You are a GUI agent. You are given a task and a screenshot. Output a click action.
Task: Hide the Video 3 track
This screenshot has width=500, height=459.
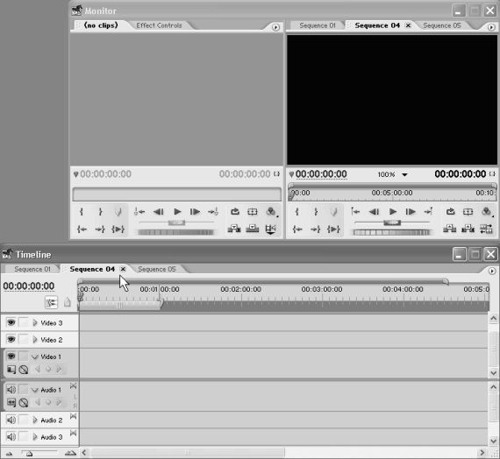[x=11, y=322]
